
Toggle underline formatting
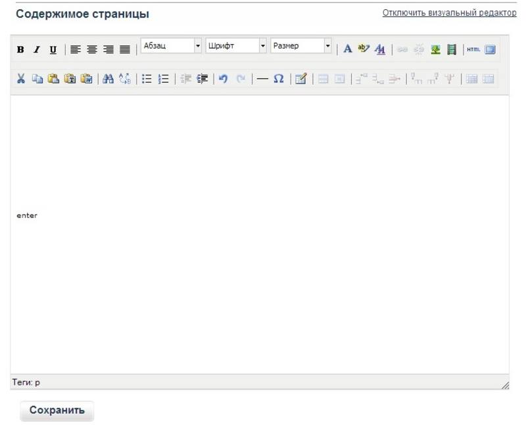(x=53, y=49)
